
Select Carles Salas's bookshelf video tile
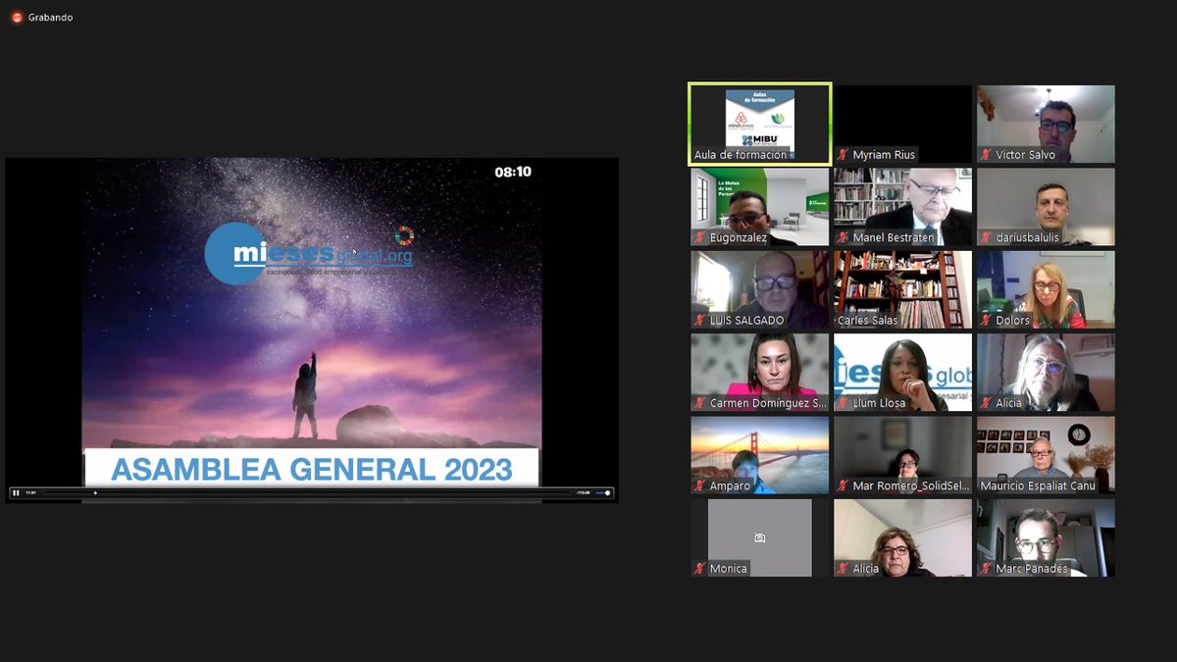point(902,289)
